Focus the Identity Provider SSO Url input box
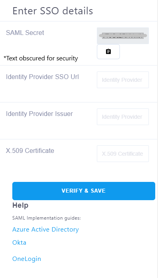158x278 pixels. click(123, 80)
